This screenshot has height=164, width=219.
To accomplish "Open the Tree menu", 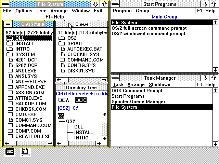I will (41, 11).
